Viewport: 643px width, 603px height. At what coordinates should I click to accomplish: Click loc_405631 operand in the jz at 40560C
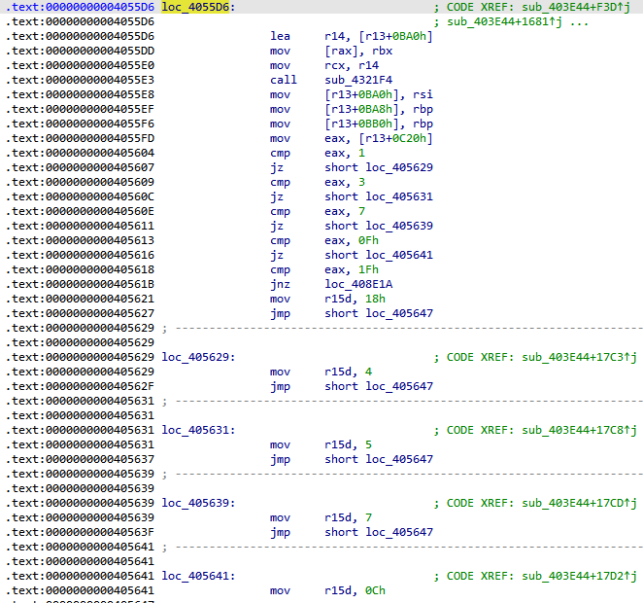[399, 196]
